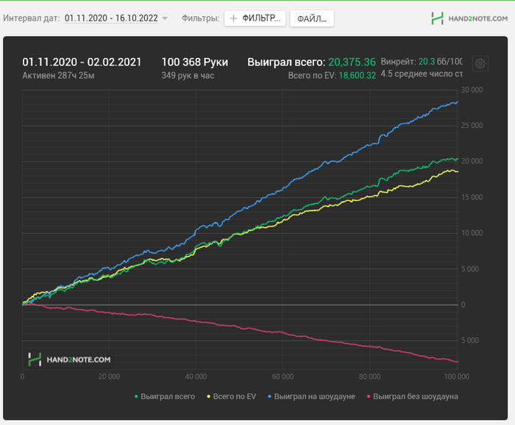515x425 pixels.
Task: Click the 30 000 y-axis label
Action: pos(472,90)
